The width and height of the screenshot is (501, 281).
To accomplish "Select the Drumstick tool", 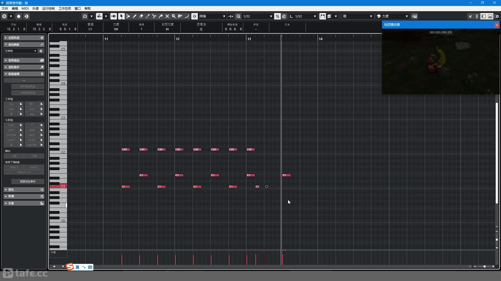I will point(180,16).
